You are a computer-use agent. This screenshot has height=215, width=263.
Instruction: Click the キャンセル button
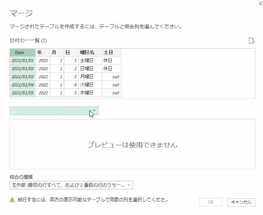(x=241, y=202)
